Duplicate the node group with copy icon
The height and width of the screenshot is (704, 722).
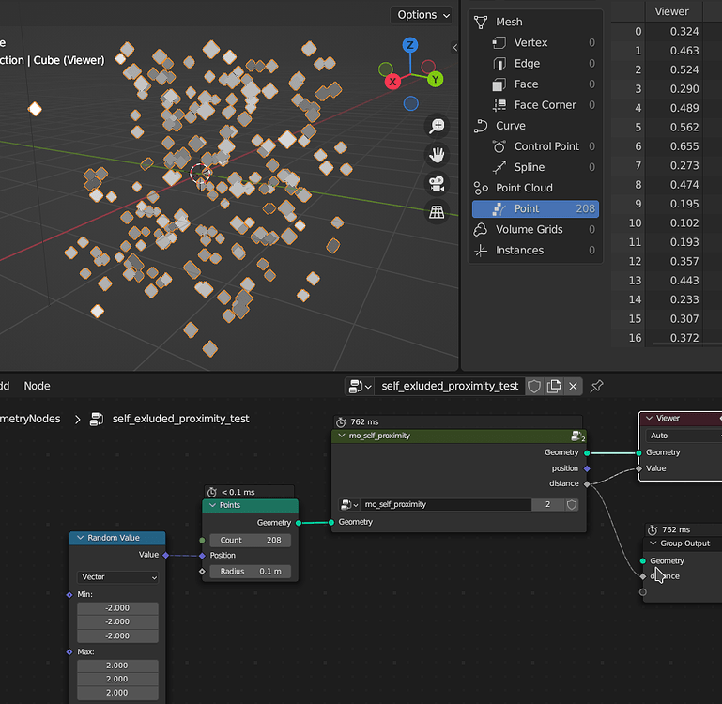(x=554, y=387)
